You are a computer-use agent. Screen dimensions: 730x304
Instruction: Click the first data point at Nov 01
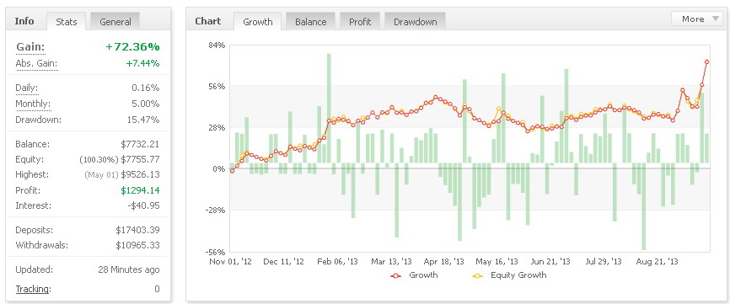point(233,171)
